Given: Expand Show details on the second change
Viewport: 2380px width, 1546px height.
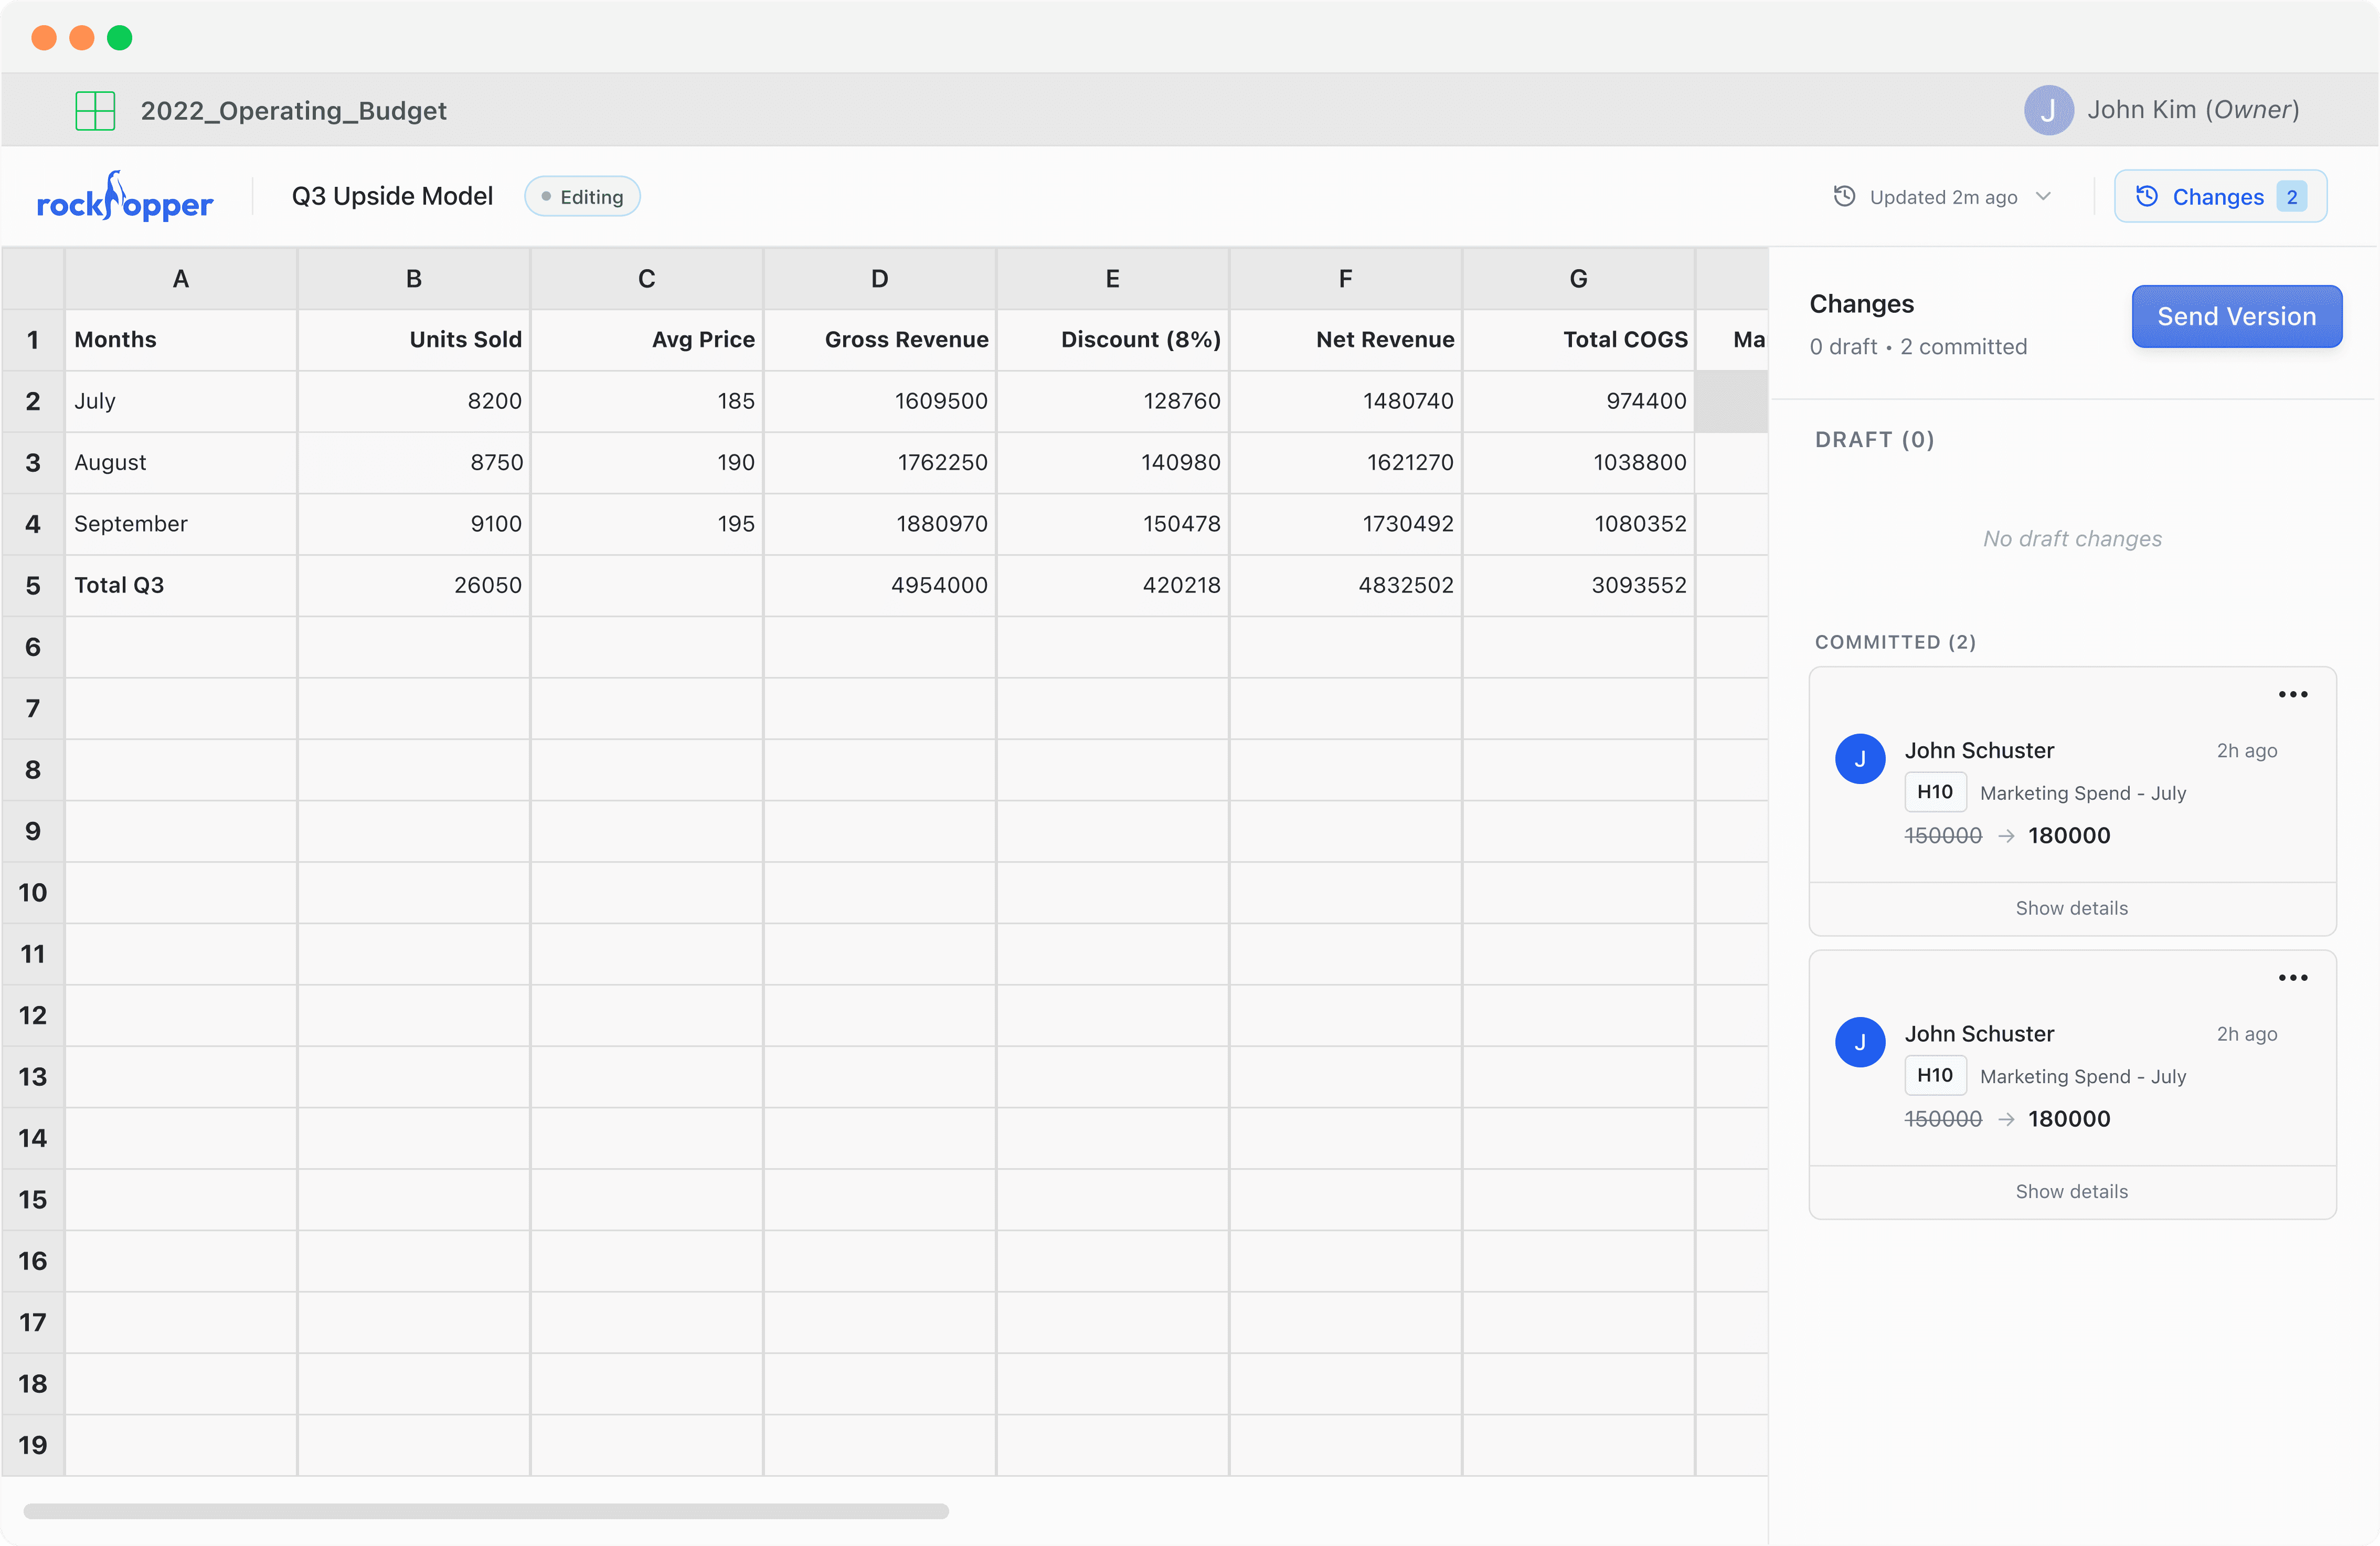Looking at the screenshot, I should [2071, 1191].
